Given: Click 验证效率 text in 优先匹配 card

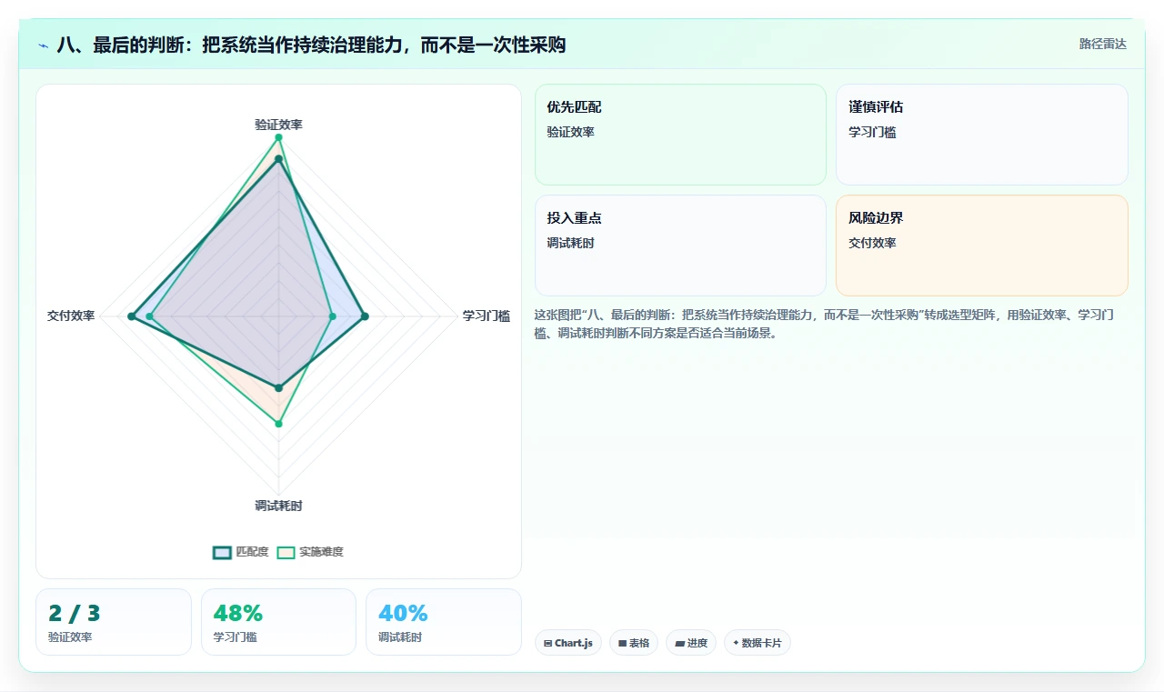Looking at the screenshot, I should (x=570, y=132).
